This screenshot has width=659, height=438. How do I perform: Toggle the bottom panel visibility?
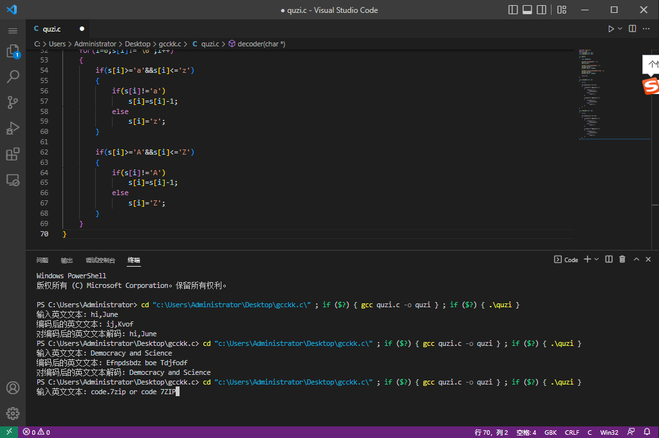tap(528, 10)
